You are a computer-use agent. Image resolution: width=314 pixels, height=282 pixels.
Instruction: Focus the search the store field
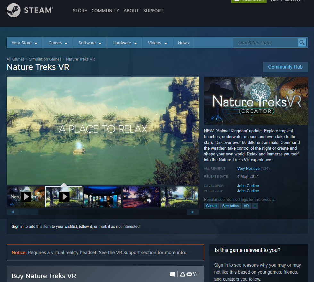(265, 42)
